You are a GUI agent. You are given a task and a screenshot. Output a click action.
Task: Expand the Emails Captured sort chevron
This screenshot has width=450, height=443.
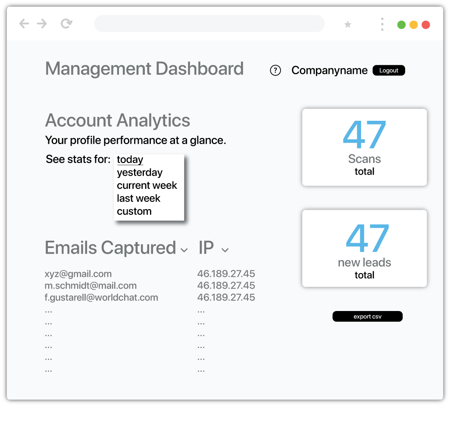pos(184,250)
